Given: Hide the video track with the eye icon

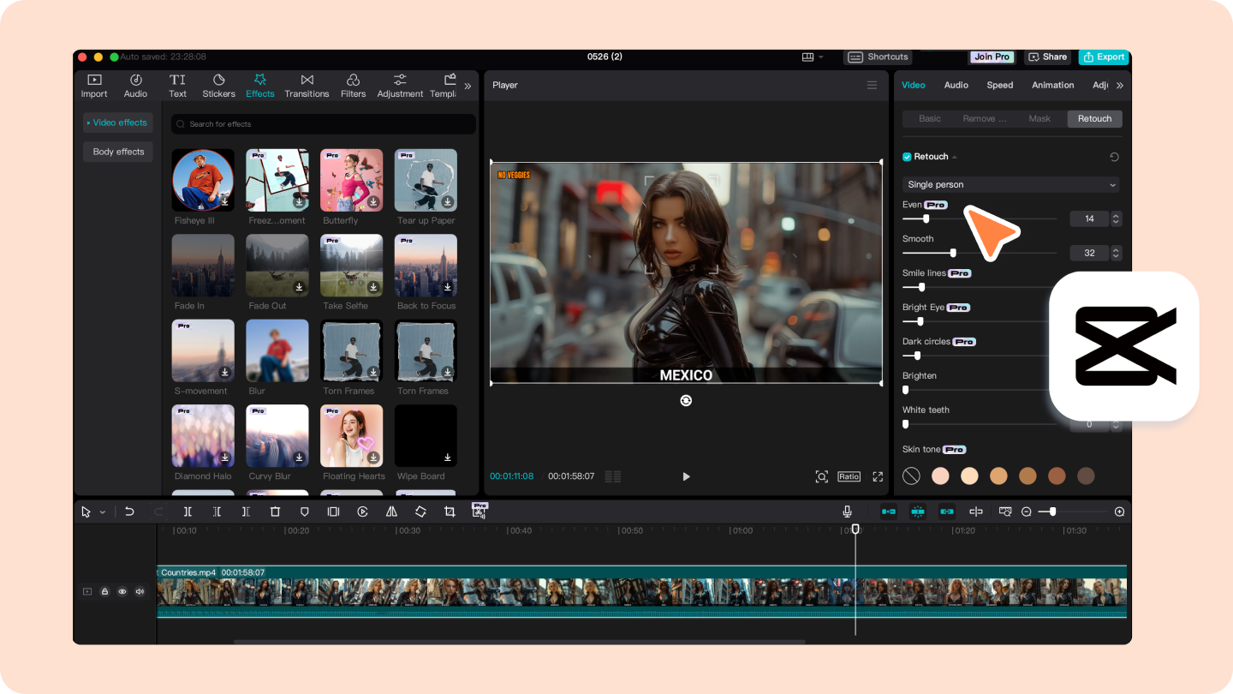Looking at the screenshot, I should pyautogui.click(x=122, y=591).
